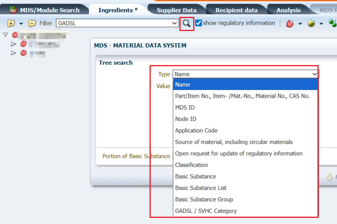Open the Recipient data tab
The image size is (337, 224).
(236, 10)
